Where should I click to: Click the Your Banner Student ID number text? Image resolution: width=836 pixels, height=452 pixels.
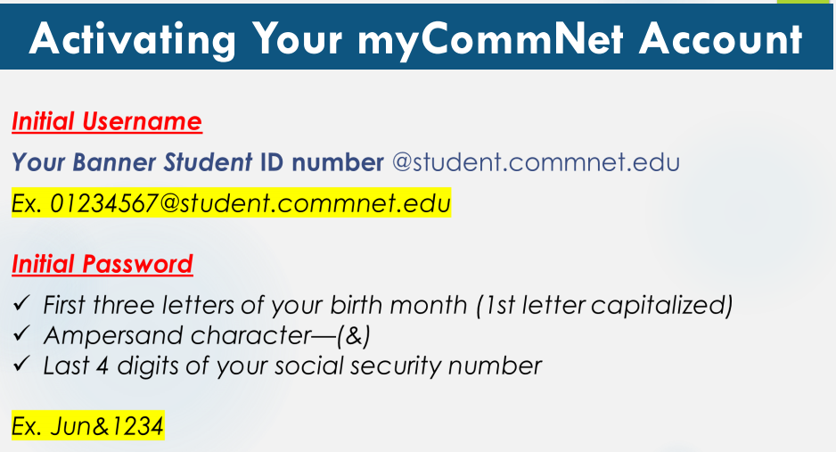coord(198,162)
